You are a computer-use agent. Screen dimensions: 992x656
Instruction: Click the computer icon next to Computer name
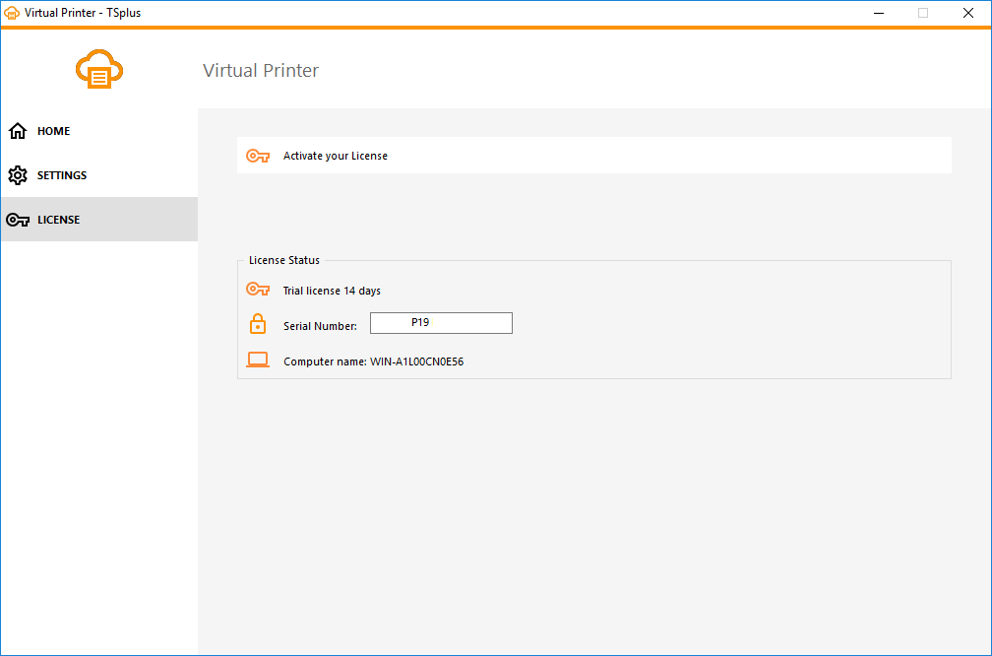258,360
